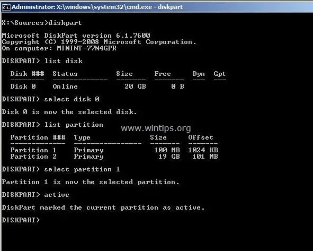Click the 'Online' status value
The image size is (313, 251).
click(x=65, y=86)
